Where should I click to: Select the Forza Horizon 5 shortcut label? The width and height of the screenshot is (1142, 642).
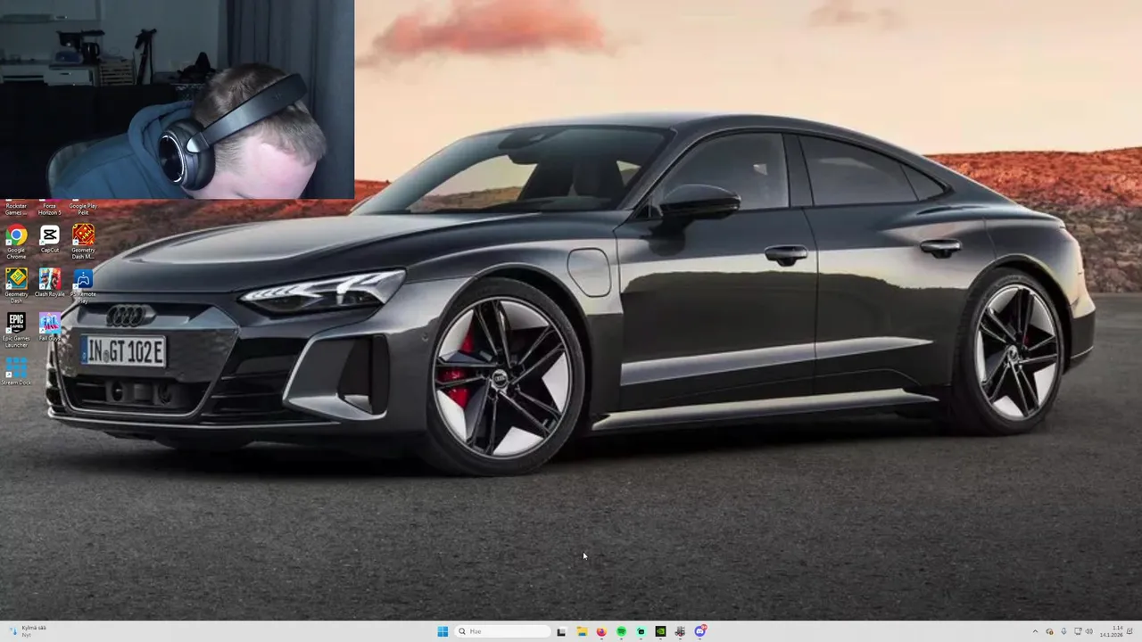pyautogui.click(x=50, y=210)
